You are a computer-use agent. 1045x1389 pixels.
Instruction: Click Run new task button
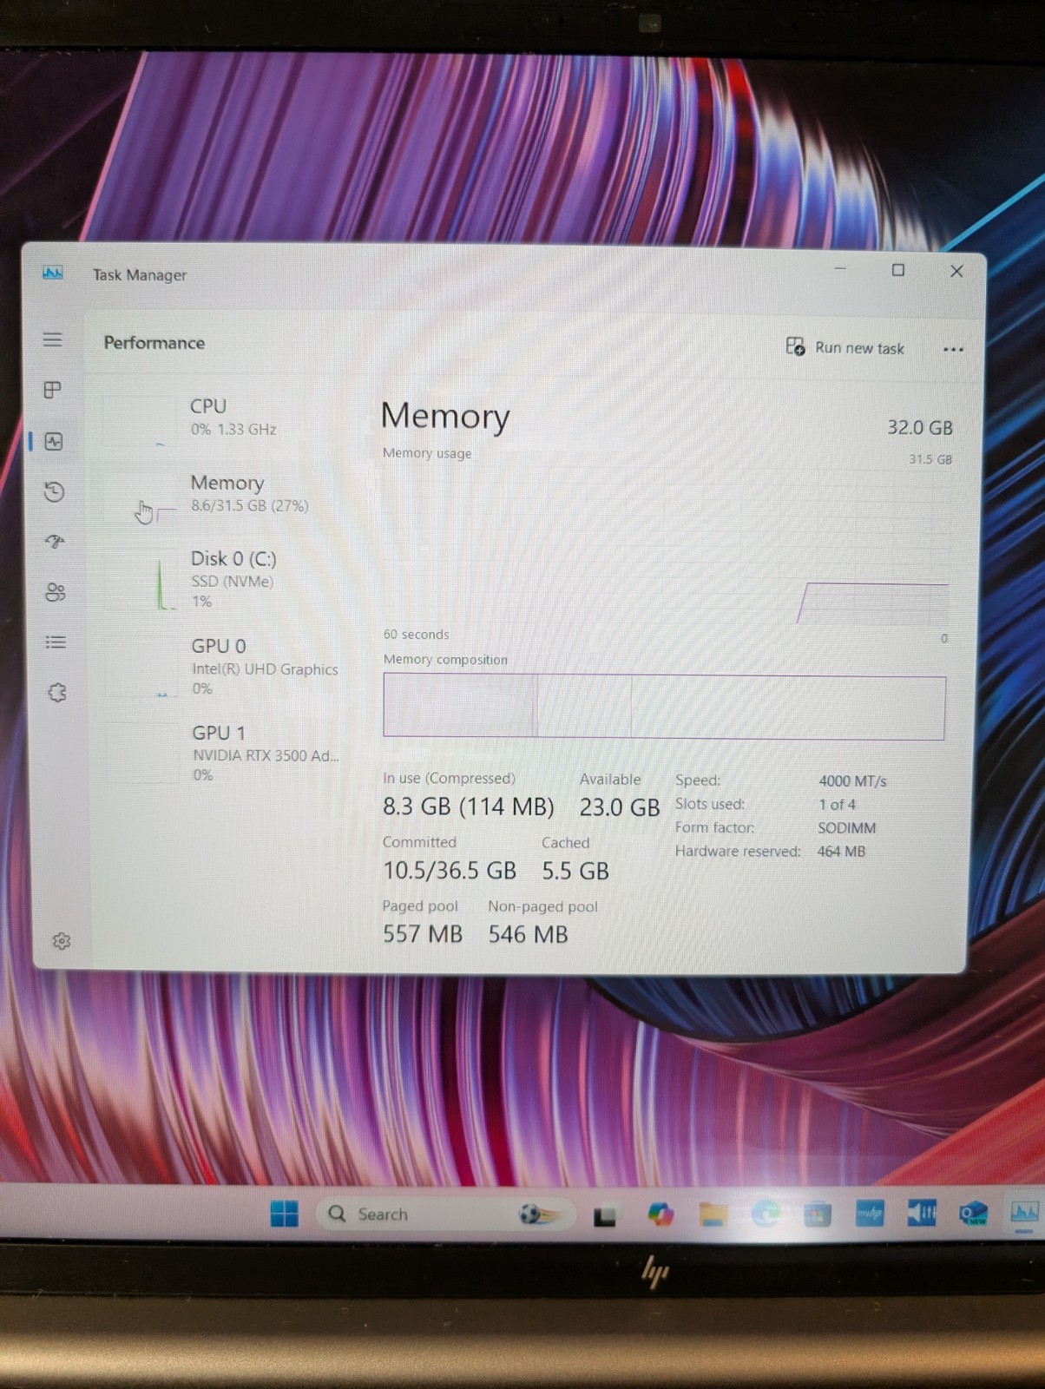click(845, 347)
